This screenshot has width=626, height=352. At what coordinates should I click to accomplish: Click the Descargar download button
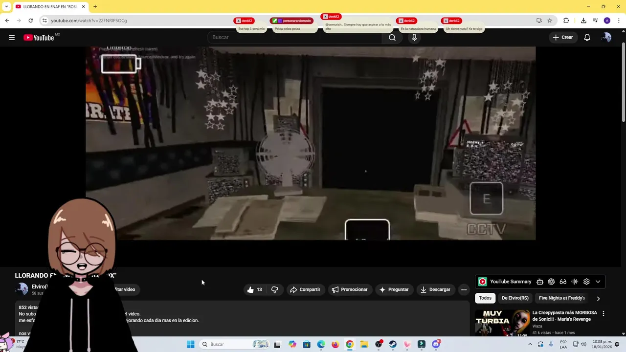435,289
